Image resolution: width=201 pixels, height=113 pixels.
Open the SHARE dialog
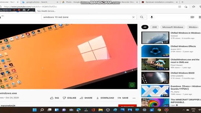pos(86,98)
